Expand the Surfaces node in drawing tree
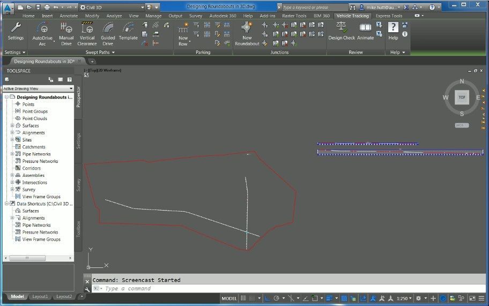 12,125
